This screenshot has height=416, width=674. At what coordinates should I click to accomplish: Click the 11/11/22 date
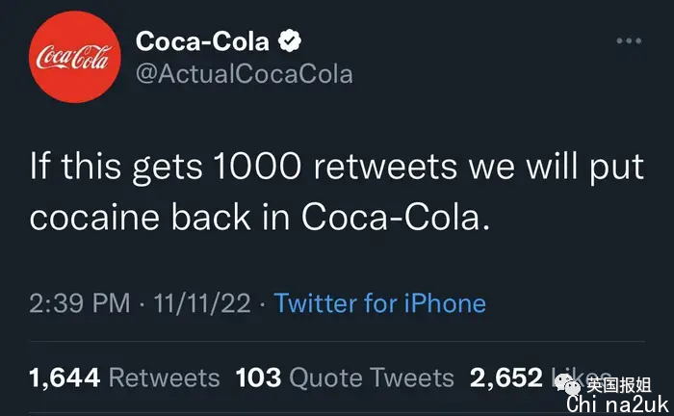click(x=202, y=303)
